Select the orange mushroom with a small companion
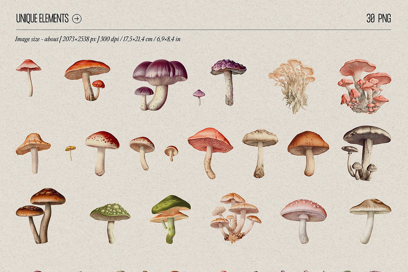This screenshot has height=272, width=408. pyautogui.click(x=87, y=80)
